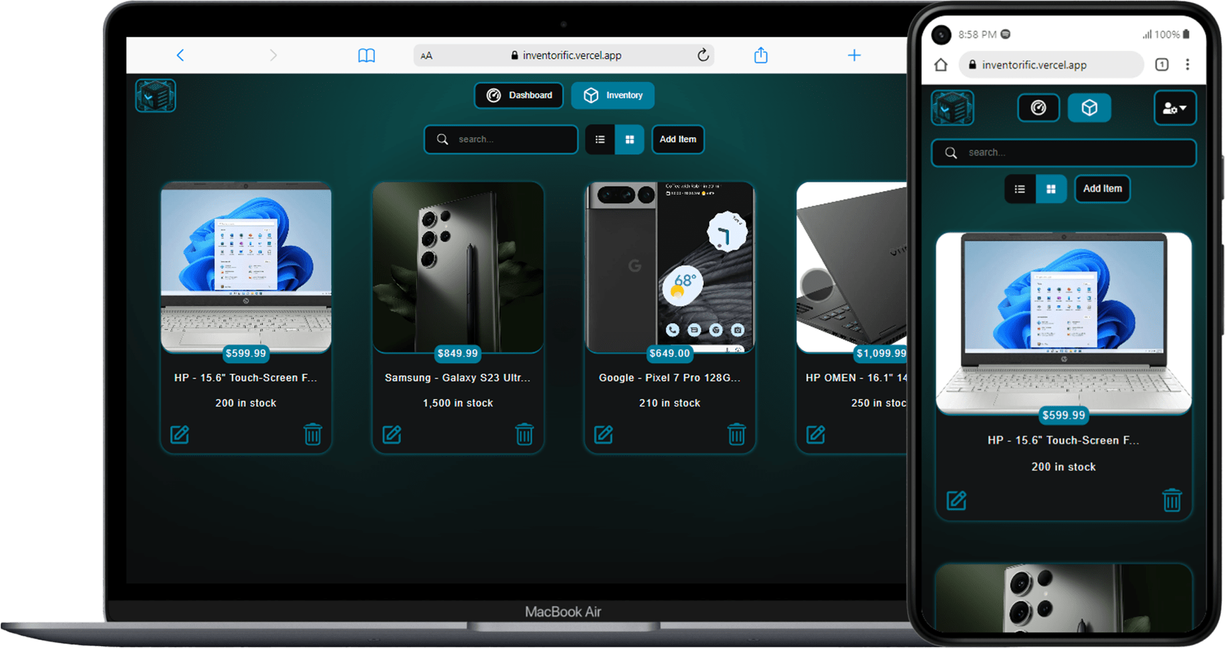
Task: Expand the user settings dropdown on phone
Action: coord(1175,108)
